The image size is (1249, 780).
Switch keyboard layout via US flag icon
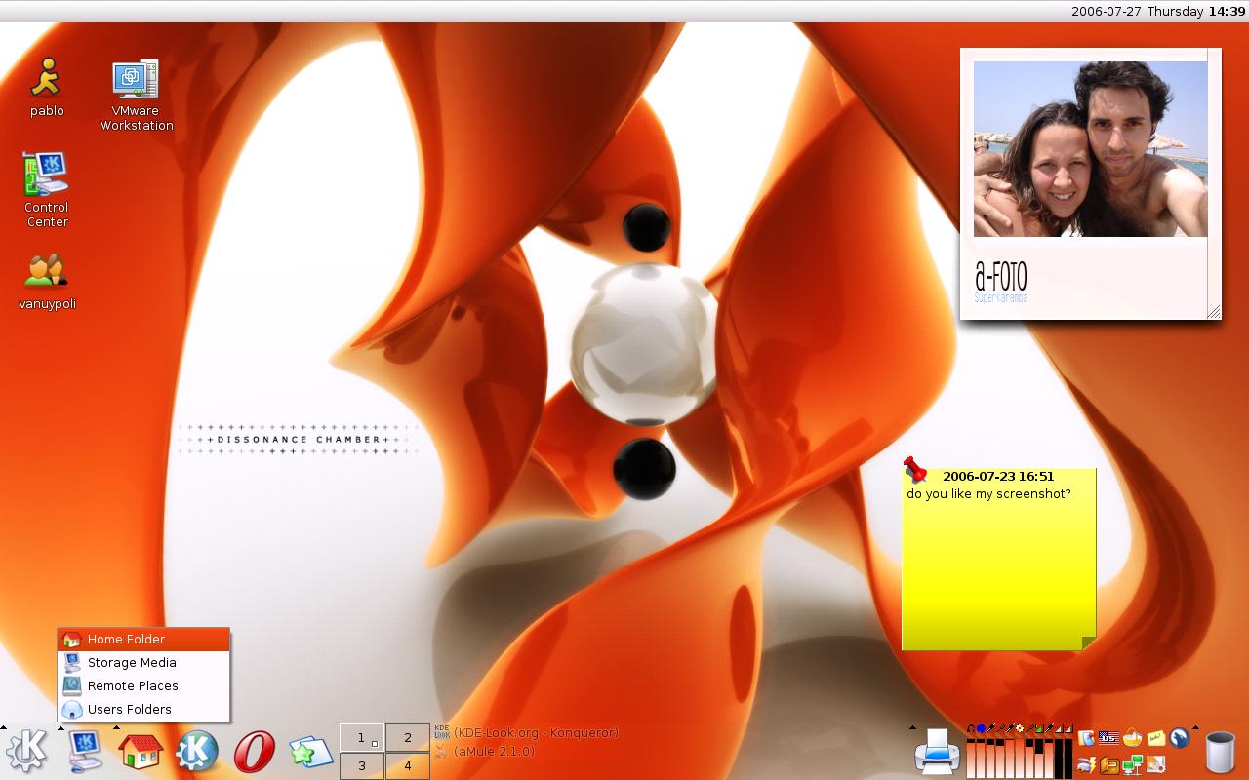(1108, 738)
